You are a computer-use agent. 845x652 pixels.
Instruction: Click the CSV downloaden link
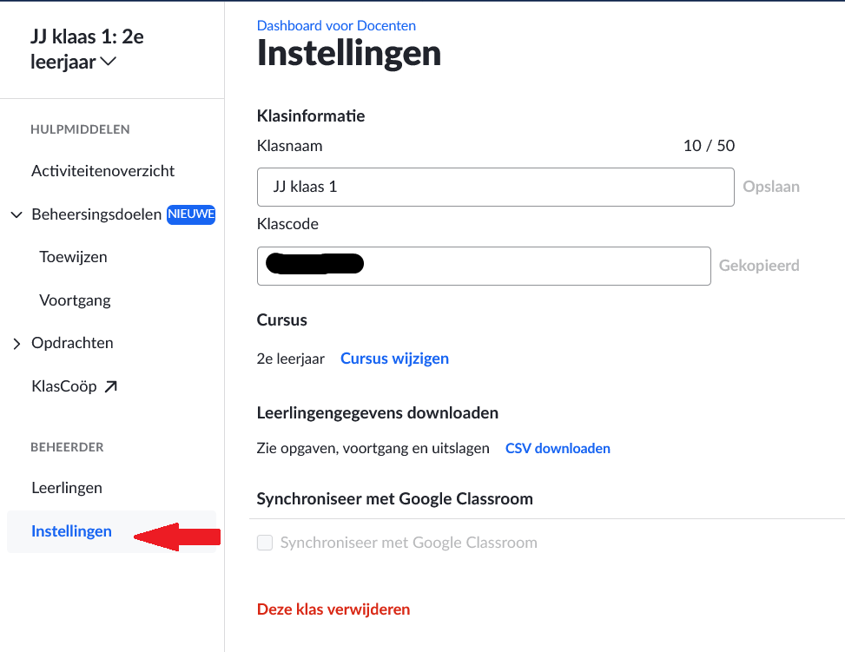(x=558, y=448)
